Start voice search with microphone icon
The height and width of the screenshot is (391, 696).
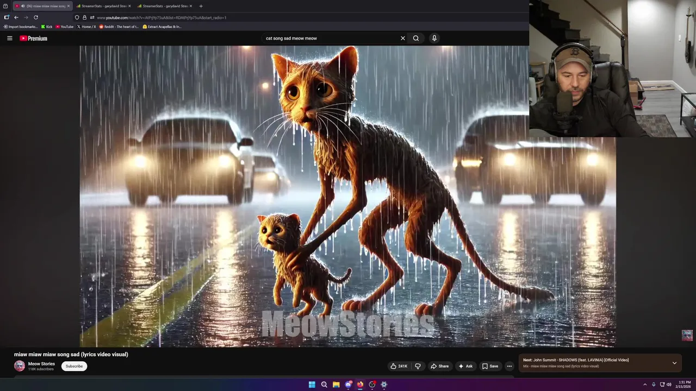pos(434,38)
